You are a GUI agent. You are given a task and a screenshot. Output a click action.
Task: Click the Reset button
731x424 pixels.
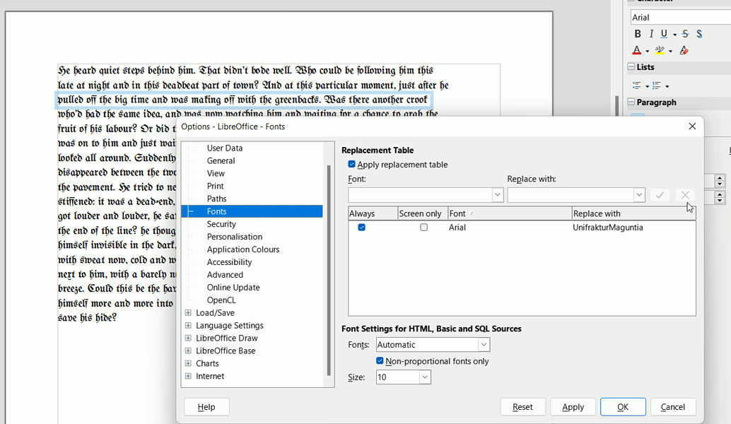(x=522, y=407)
